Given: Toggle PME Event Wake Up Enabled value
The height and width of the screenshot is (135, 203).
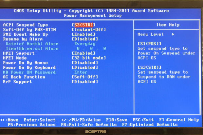Looking at the screenshot, I should tap(83, 34).
